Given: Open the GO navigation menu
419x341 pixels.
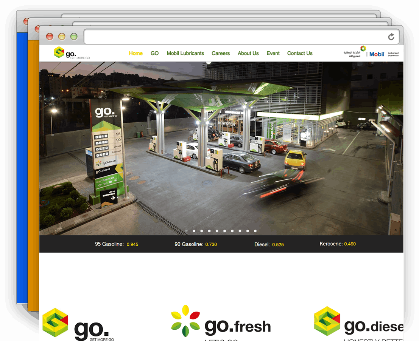Looking at the screenshot, I should coord(154,53).
